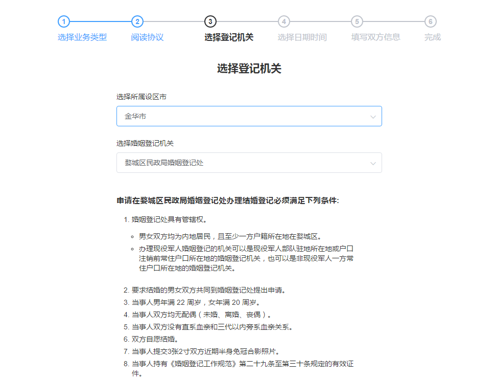Click the chevron arrow in 金华市 dropdown

(x=373, y=117)
